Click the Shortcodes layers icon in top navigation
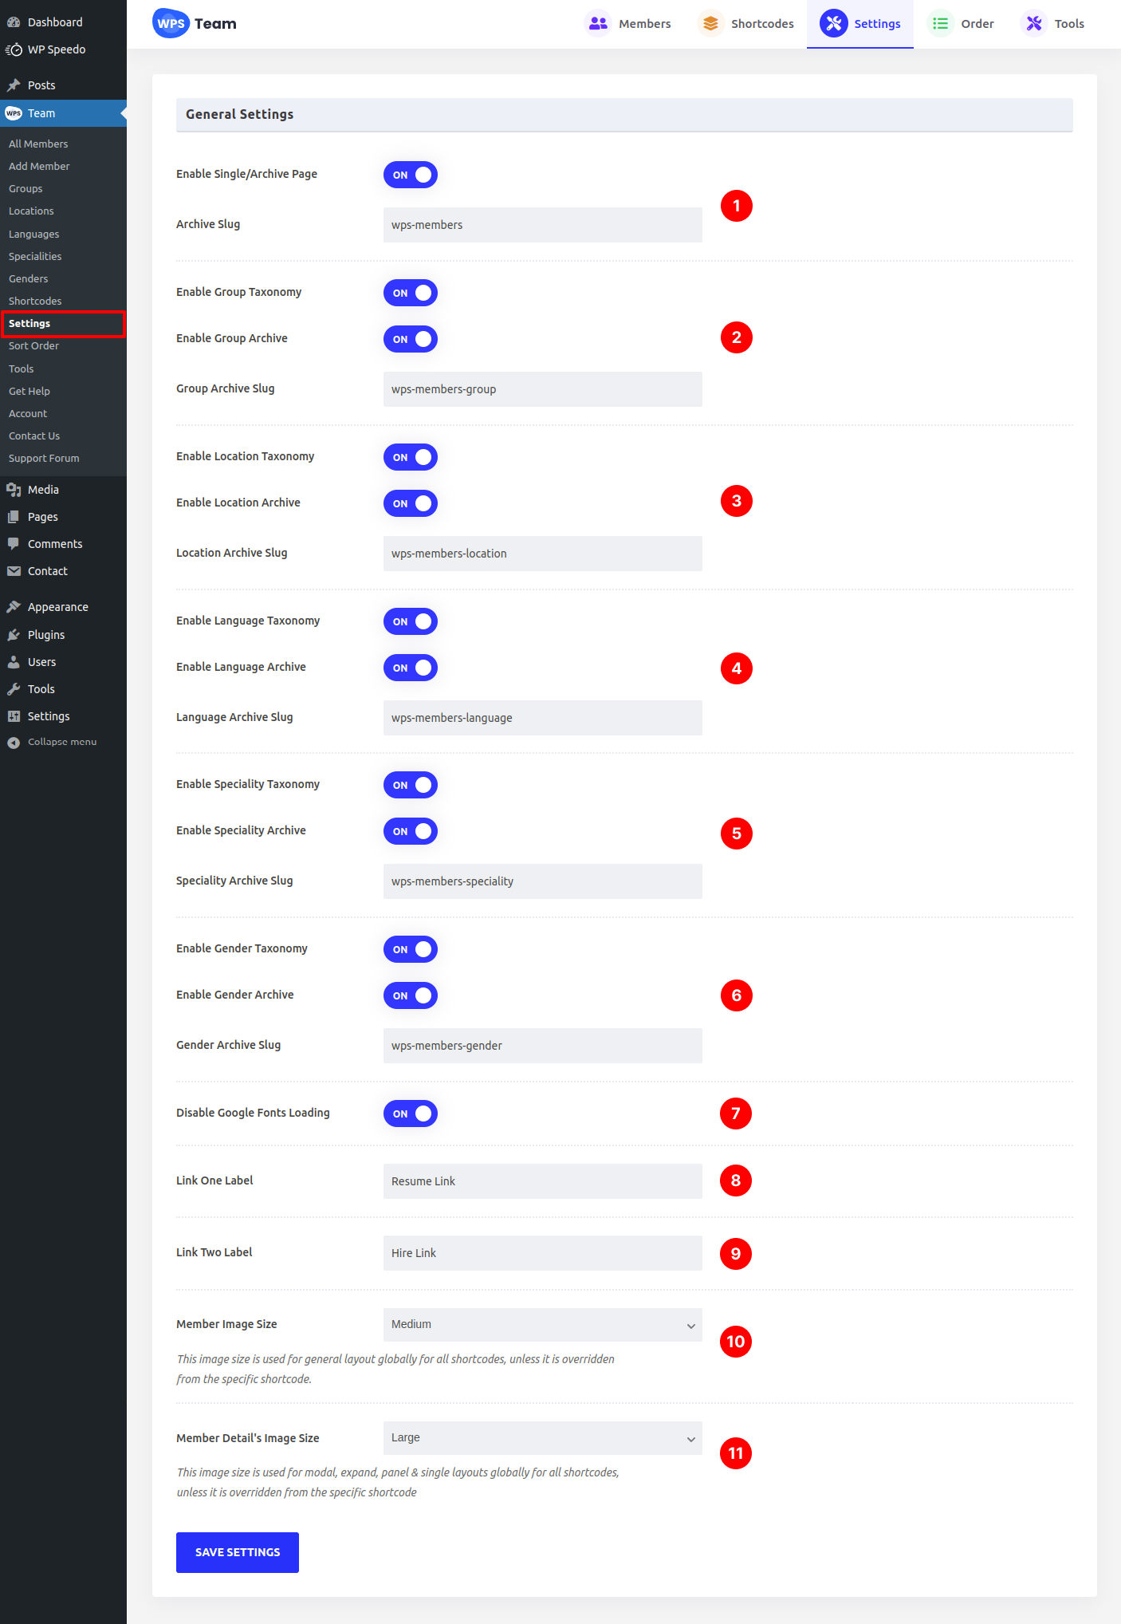 (x=710, y=24)
